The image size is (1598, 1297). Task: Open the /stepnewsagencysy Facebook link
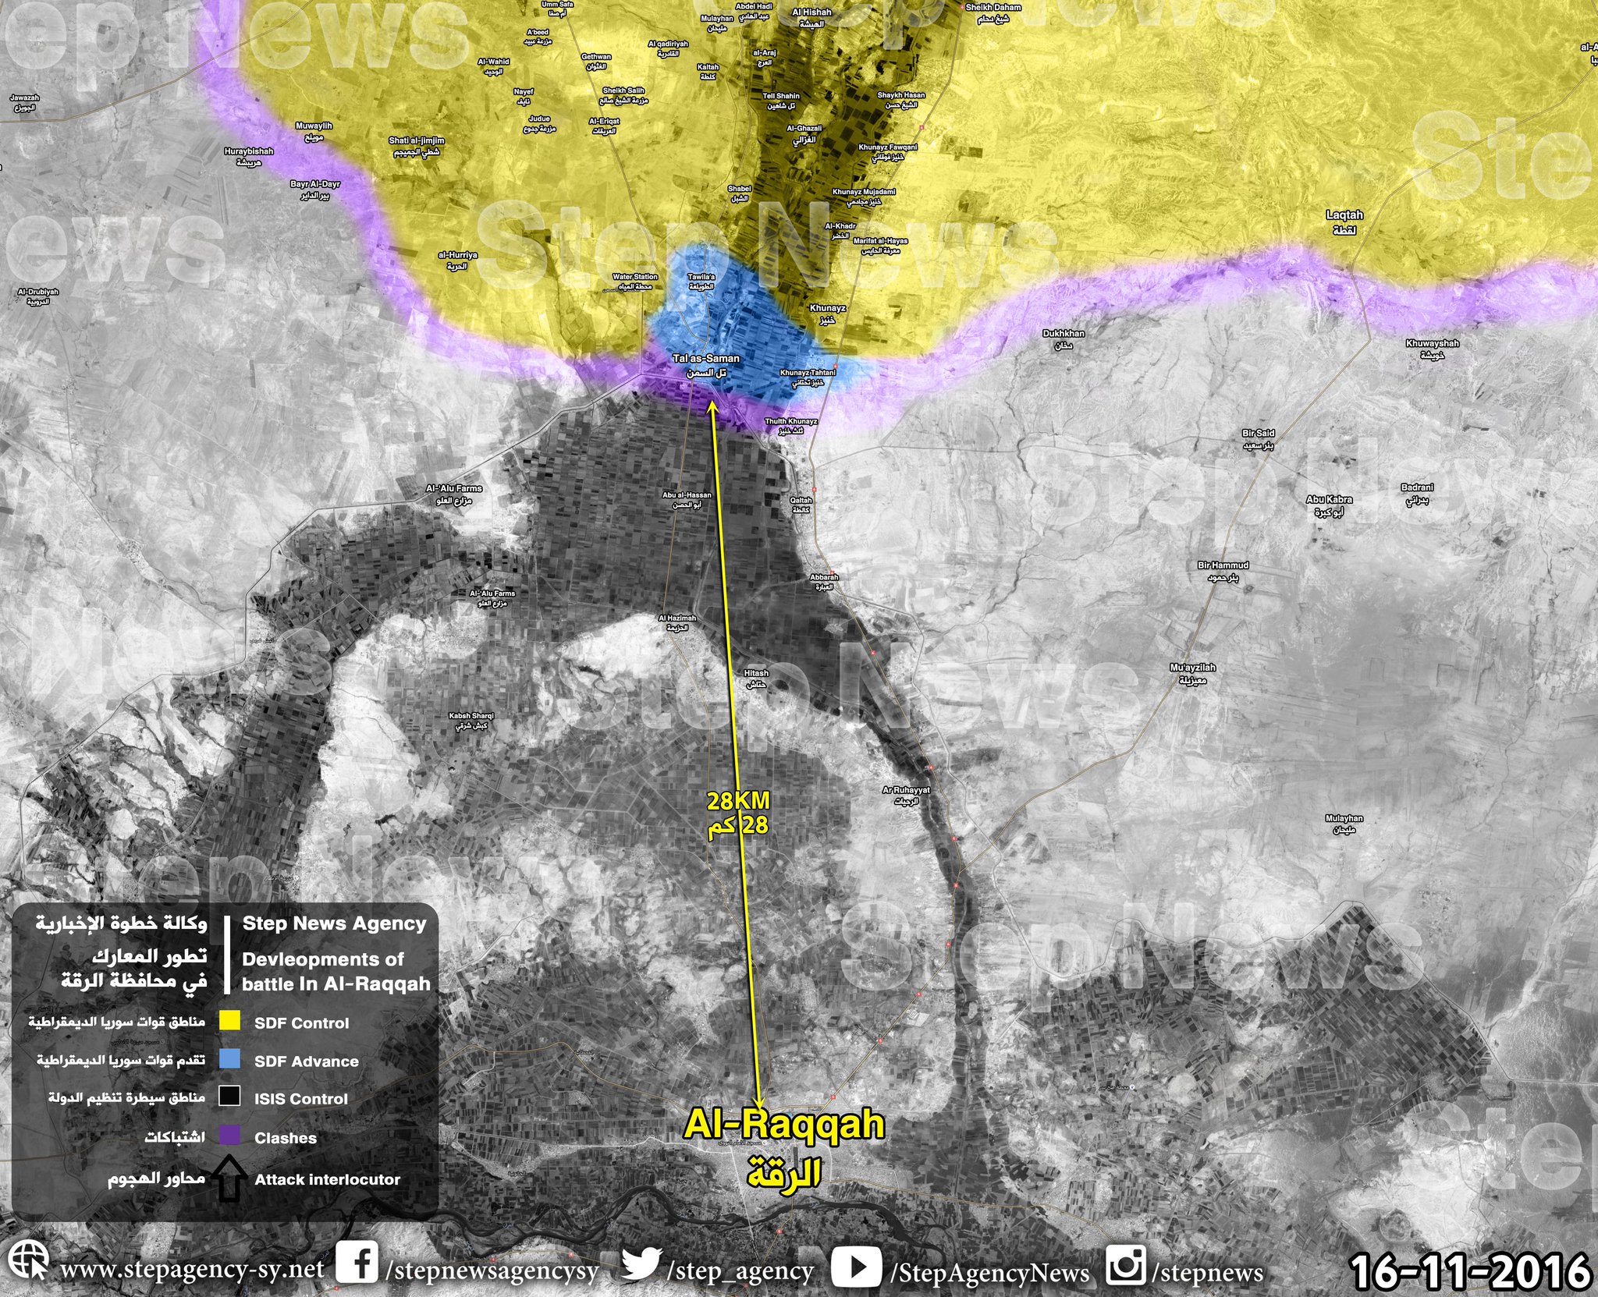click(x=493, y=1270)
